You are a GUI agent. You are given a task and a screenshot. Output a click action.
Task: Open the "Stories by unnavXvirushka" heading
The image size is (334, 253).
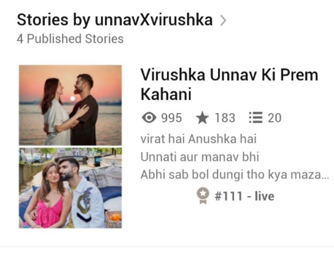(115, 20)
